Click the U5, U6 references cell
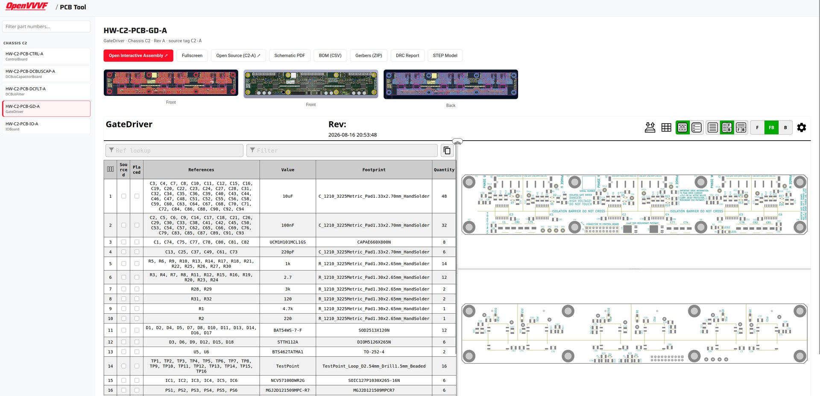This screenshot has width=820, height=396. (201, 352)
